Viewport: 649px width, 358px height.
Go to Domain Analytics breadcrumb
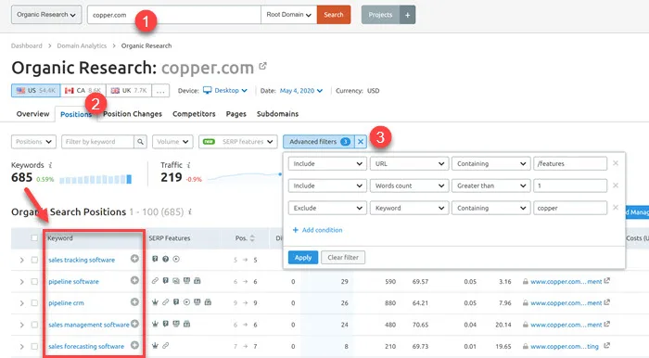[82, 45]
